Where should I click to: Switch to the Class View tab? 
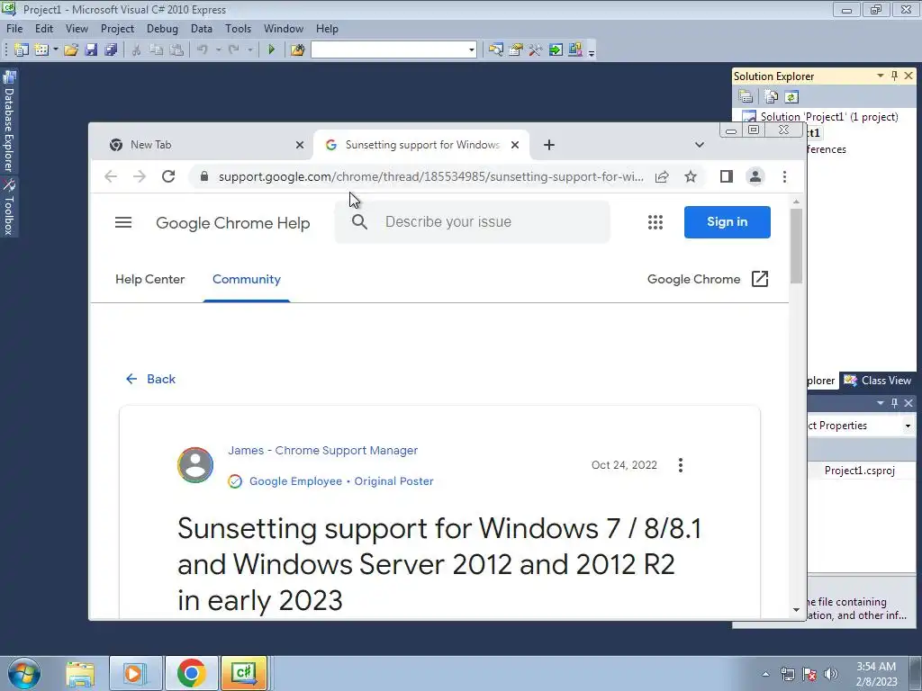tap(879, 381)
